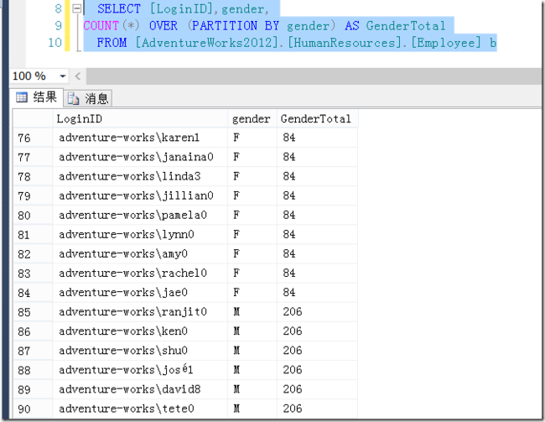
Task: Select cell adventure-works\josé1
Action: pyautogui.click(x=140, y=370)
